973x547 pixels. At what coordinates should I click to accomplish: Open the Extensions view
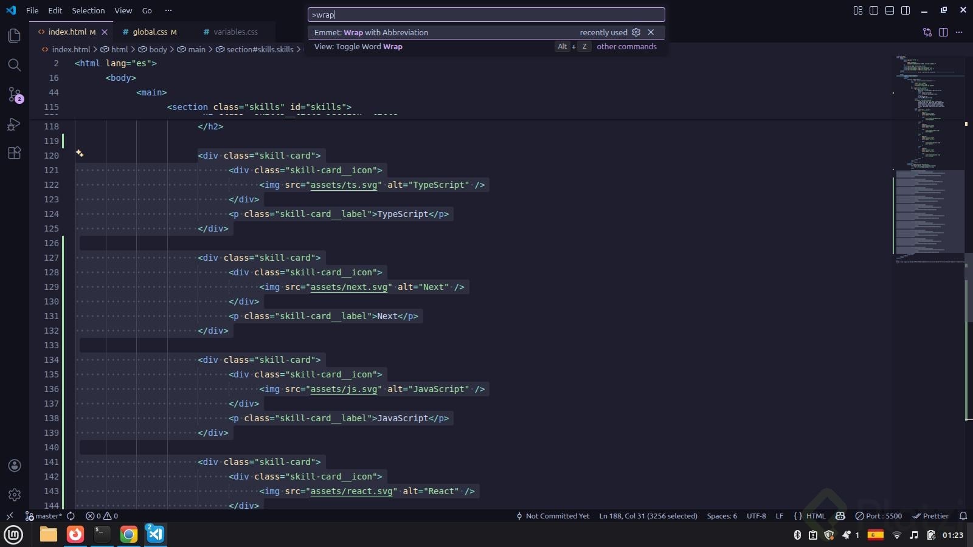[x=15, y=153]
